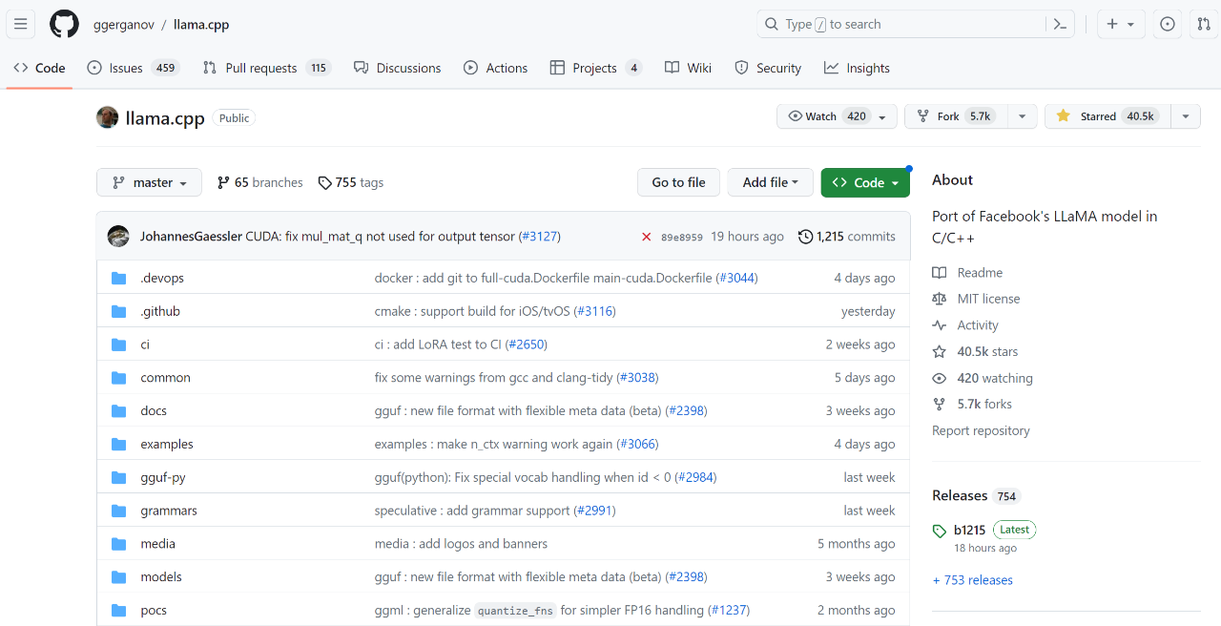Expand the master branch dropdown

click(x=149, y=182)
